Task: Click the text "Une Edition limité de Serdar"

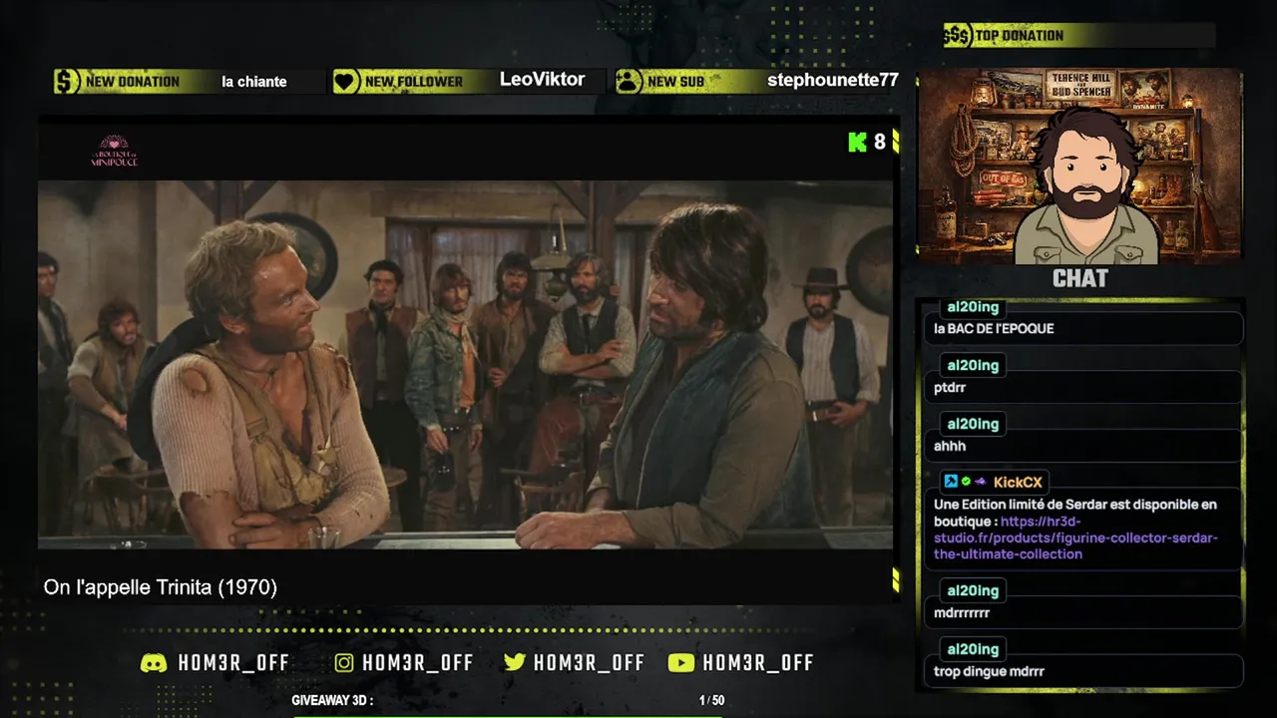Action: click(x=1022, y=504)
